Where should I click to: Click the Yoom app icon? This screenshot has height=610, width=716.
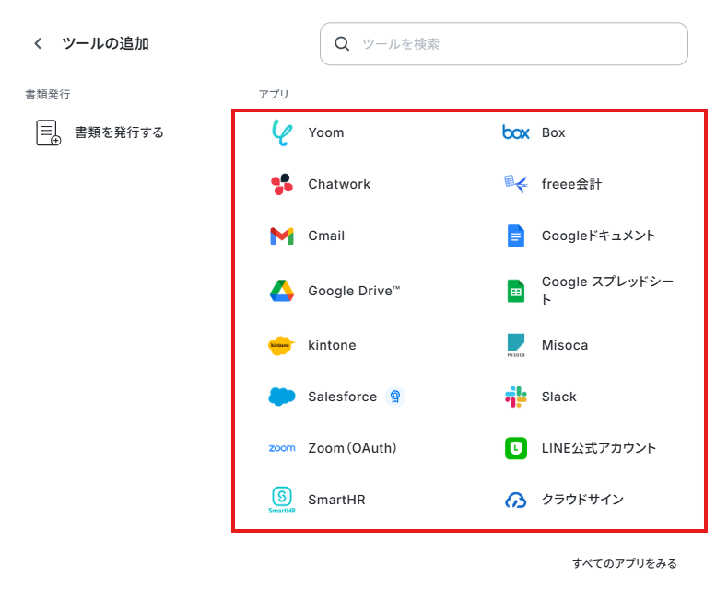(x=282, y=132)
